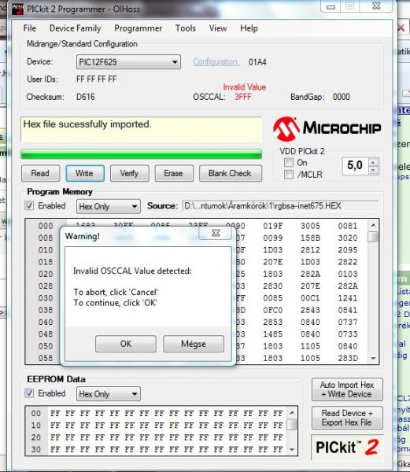410x472 pixels.
Task: Click the Microchip logo
Action: (327, 129)
